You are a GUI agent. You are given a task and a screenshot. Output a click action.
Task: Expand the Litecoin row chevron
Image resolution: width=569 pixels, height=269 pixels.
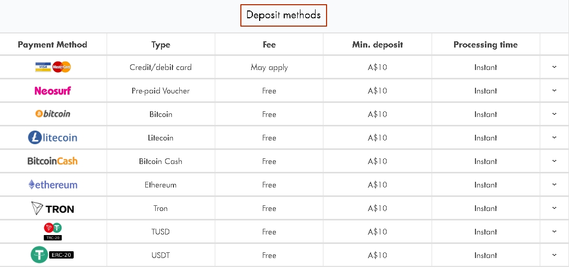[x=554, y=137]
